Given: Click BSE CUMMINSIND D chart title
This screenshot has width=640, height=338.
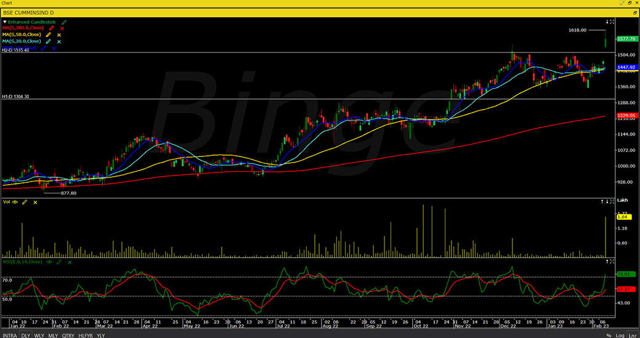Looking at the screenshot, I should 28,13.
